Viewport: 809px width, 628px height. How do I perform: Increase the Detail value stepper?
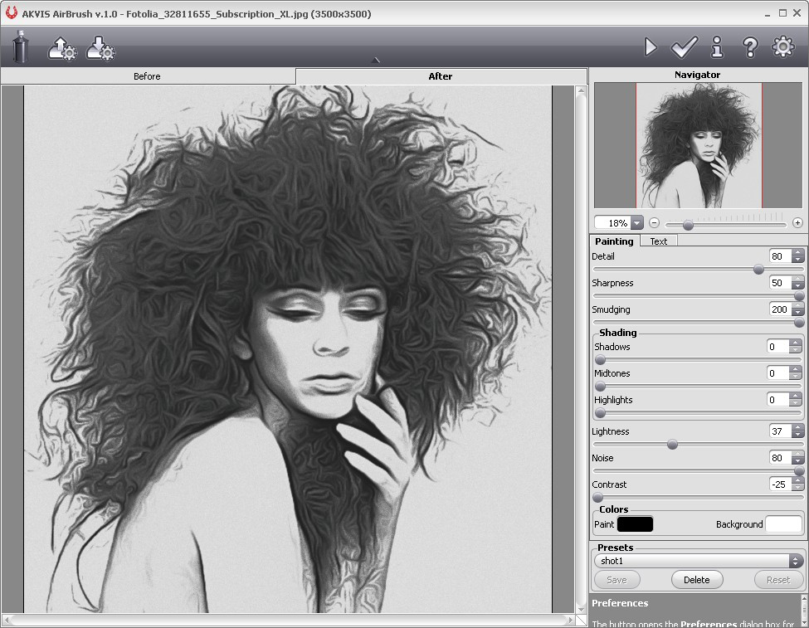pyautogui.click(x=797, y=253)
